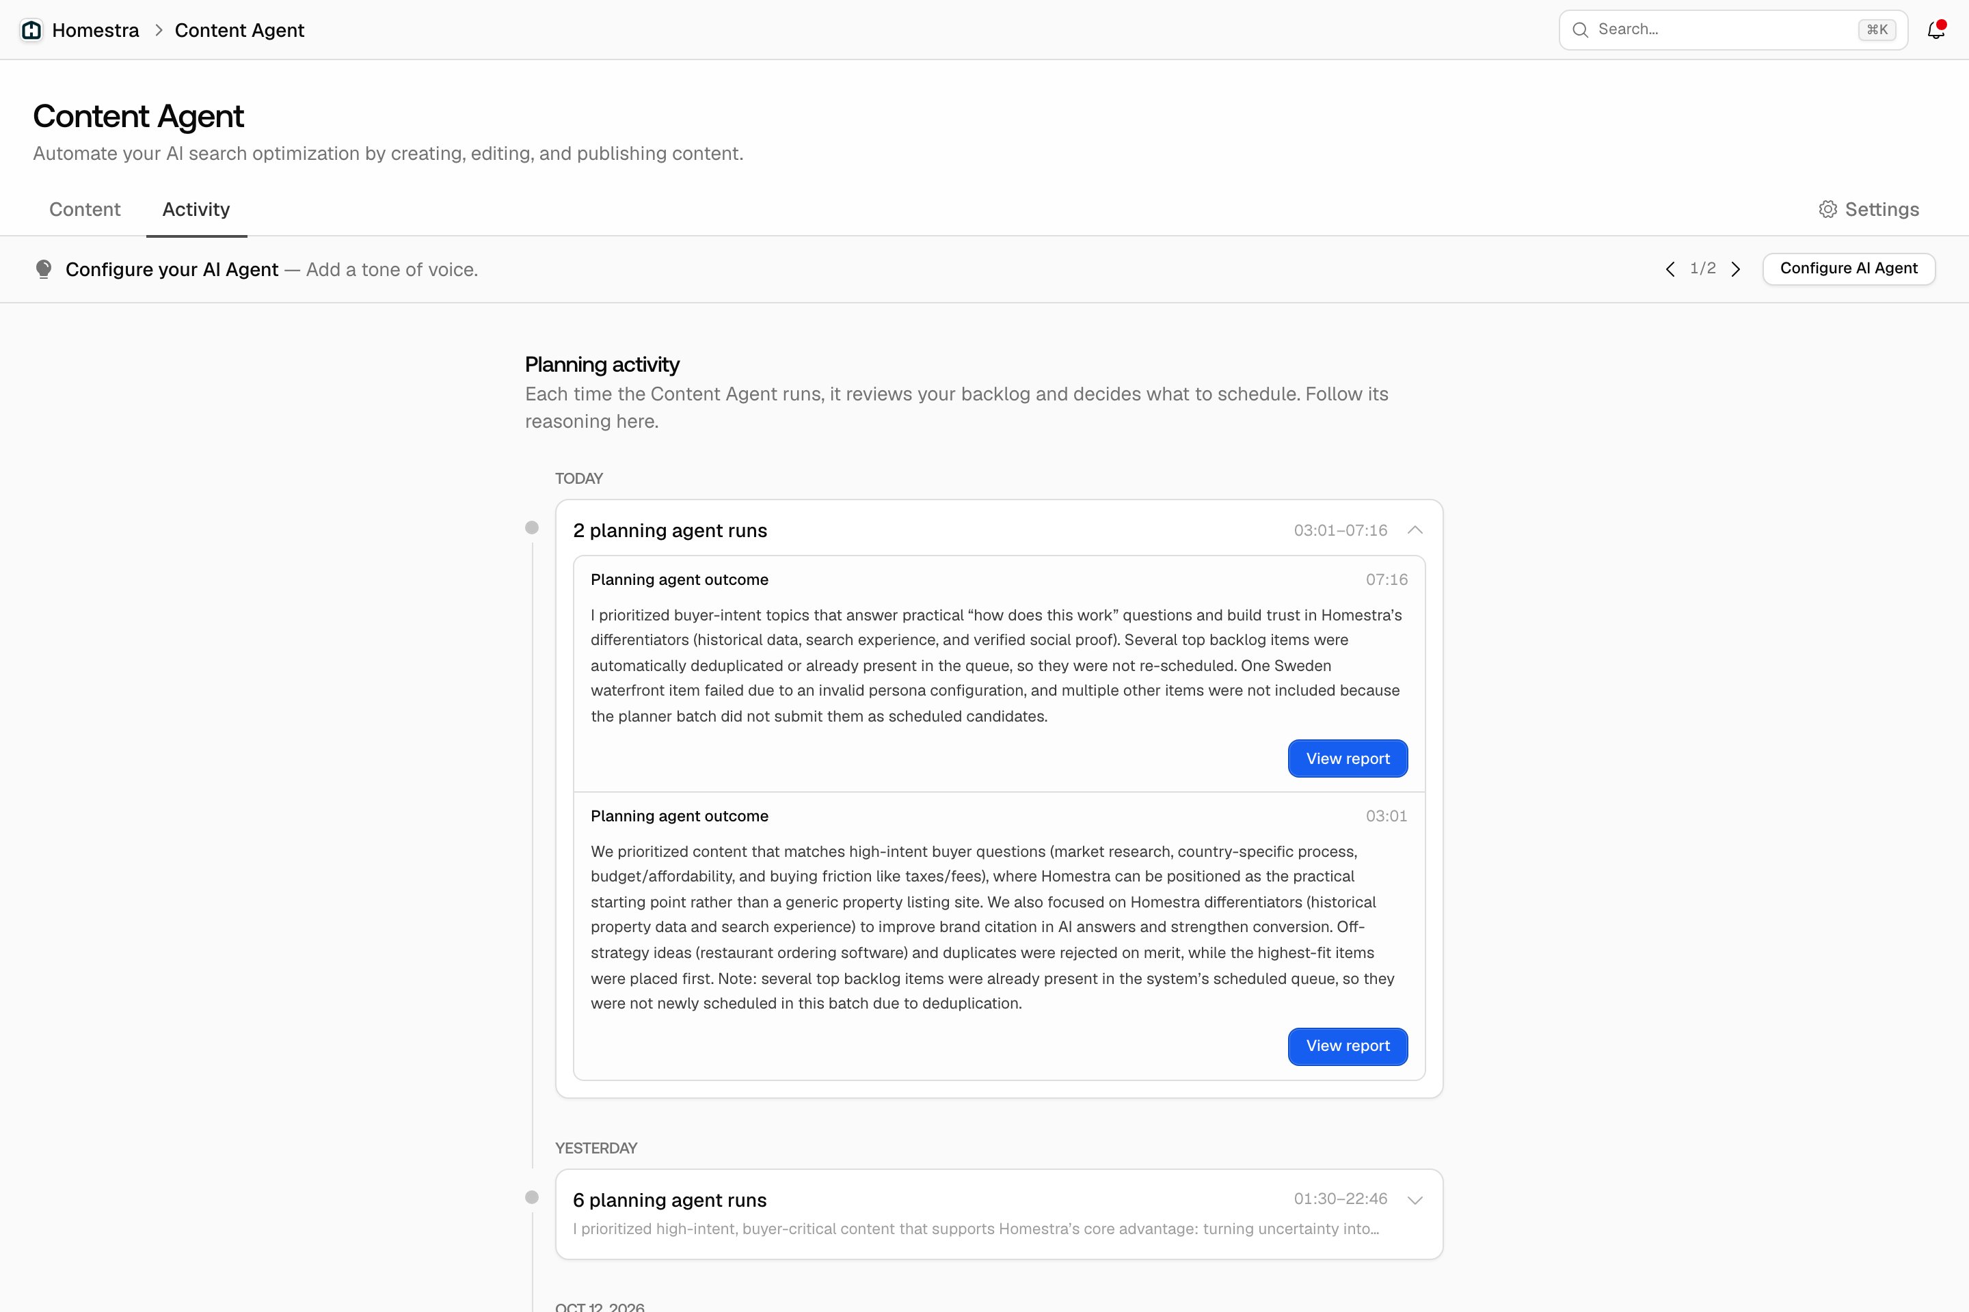Click the Yesterday run summary preview text
Screen dimensions: 1969x1312
976,1229
